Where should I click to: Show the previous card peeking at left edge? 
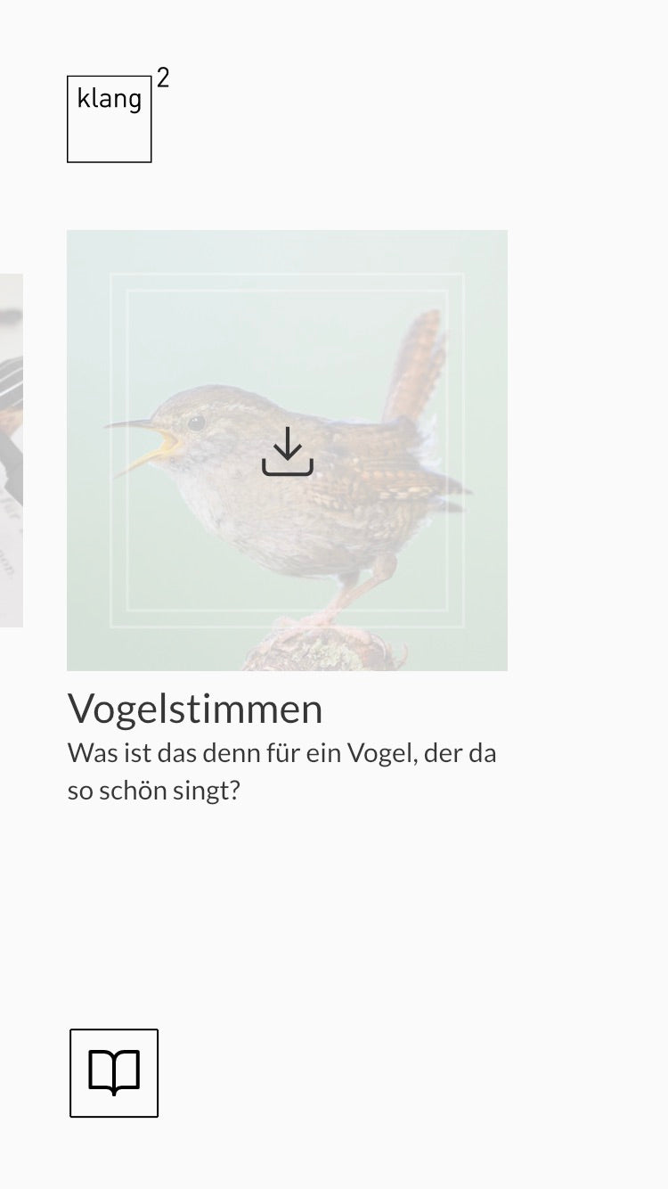[11, 450]
